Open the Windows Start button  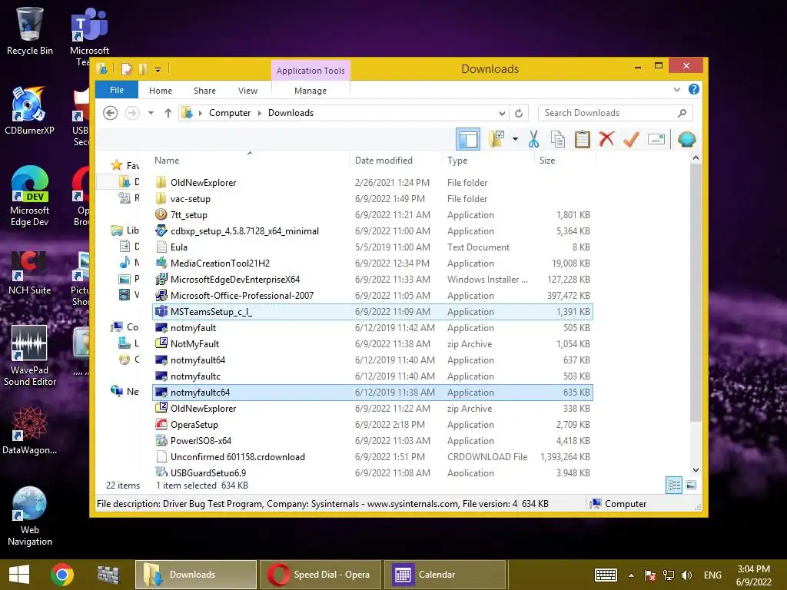(19, 575)
